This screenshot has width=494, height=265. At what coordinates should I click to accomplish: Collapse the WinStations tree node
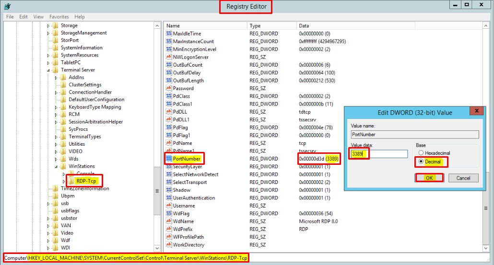[x=56, y=166]
